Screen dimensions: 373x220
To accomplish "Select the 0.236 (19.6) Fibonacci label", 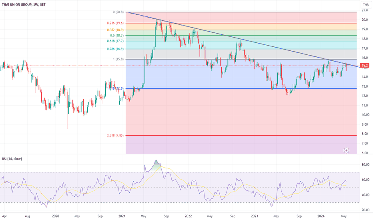I will 115,23.
